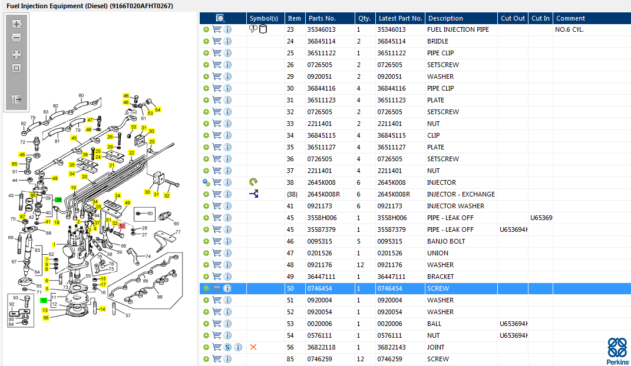Select part number 36845114 cell
The height and width of the screenshot is (366, 631).
[321, 41]
